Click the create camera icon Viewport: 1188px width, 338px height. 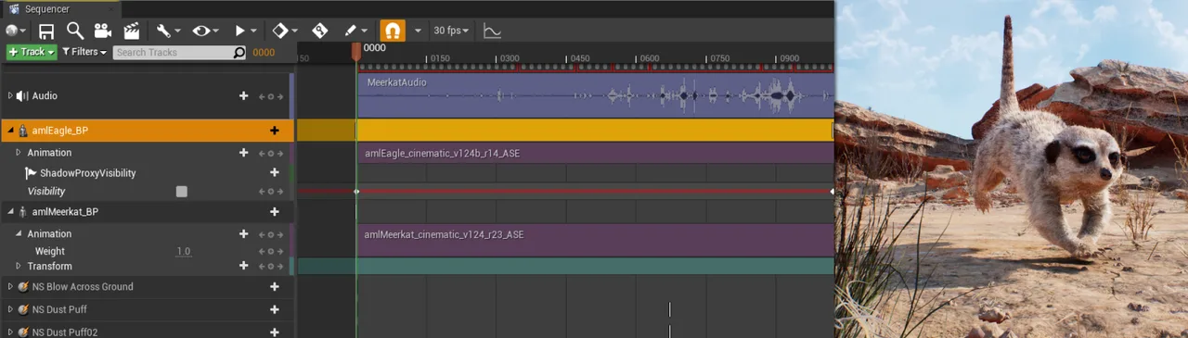[102, 31]
